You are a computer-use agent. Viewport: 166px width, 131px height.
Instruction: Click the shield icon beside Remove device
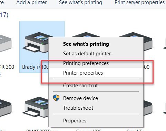pyautogui.click(x=56, y=98)
